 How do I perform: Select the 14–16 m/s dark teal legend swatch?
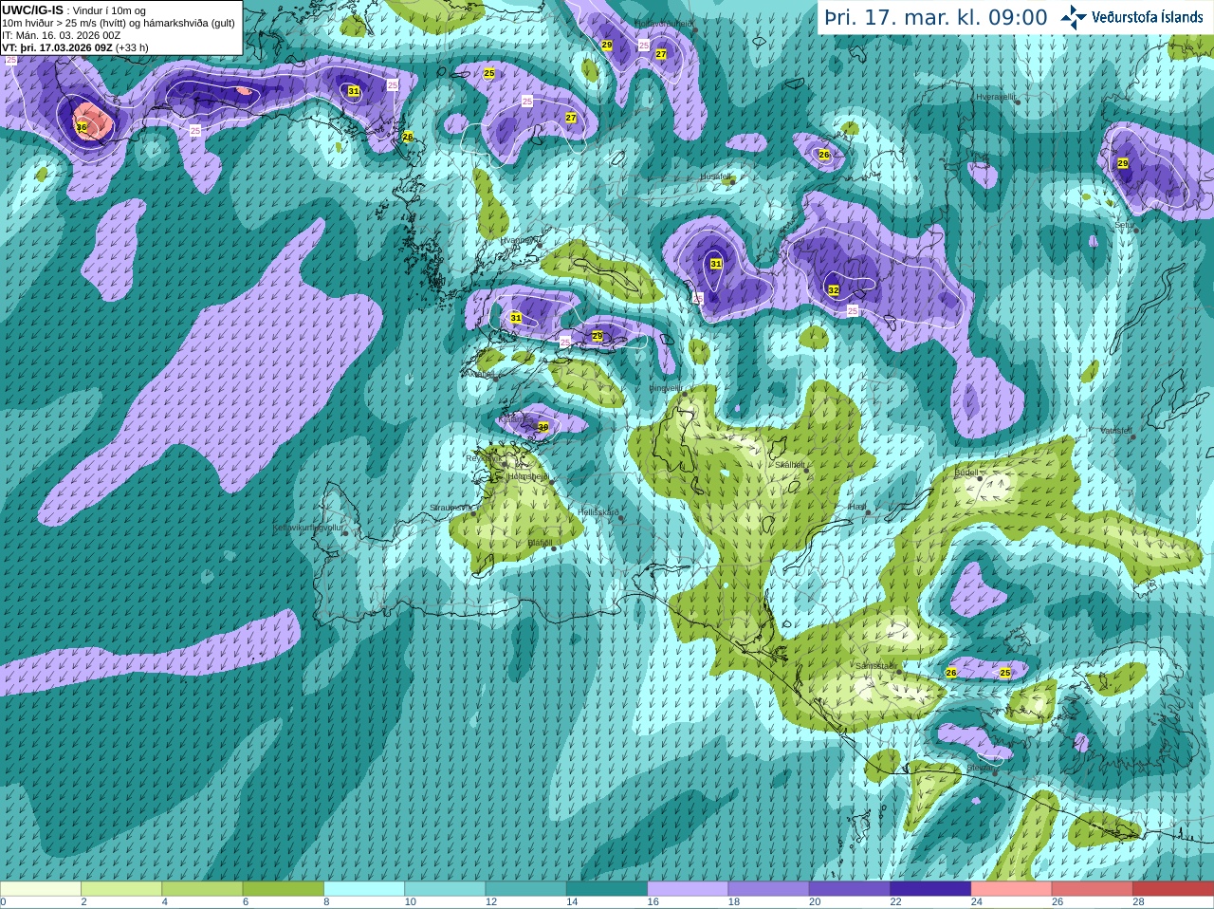tap(607, 889)
